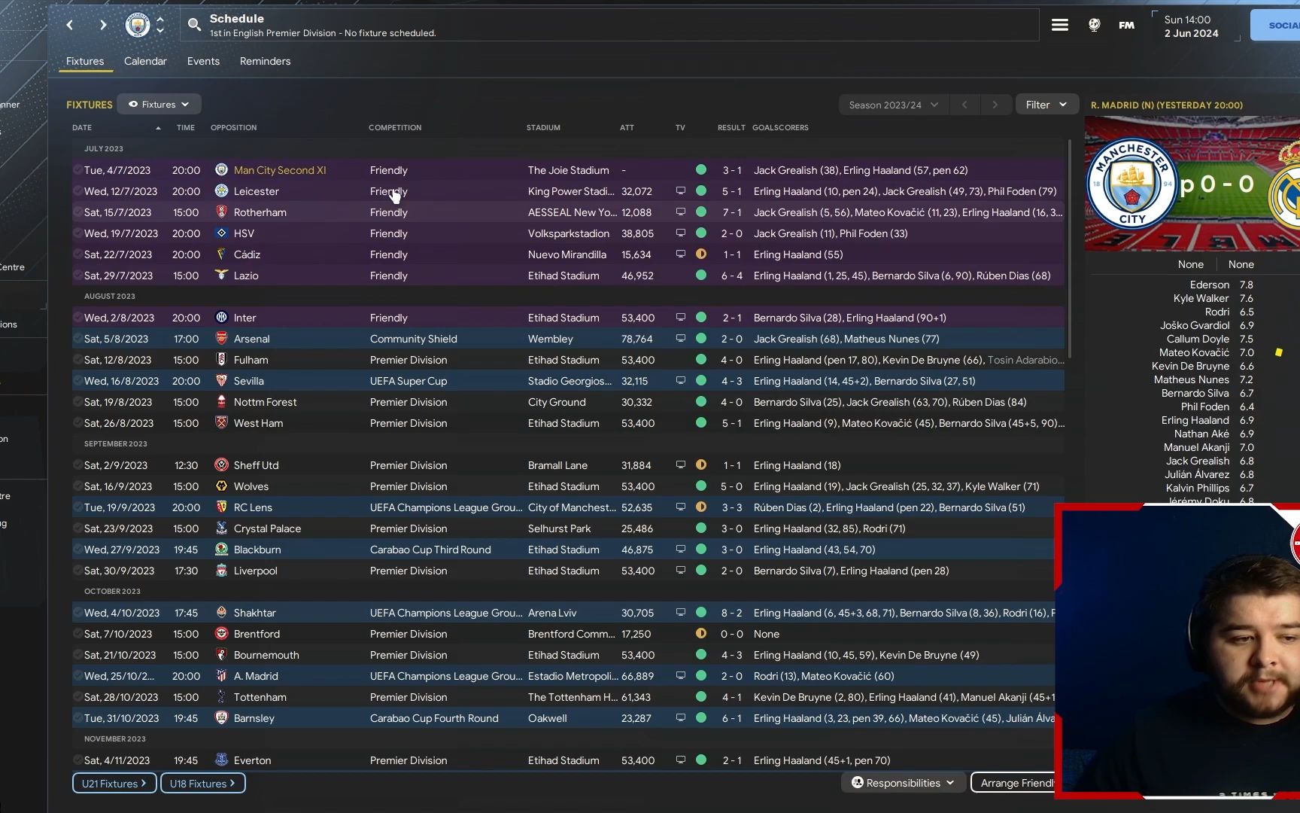Screen dimensions: 1300x813
Task: Open the FM menu icon
Action: pos(1126,25)
